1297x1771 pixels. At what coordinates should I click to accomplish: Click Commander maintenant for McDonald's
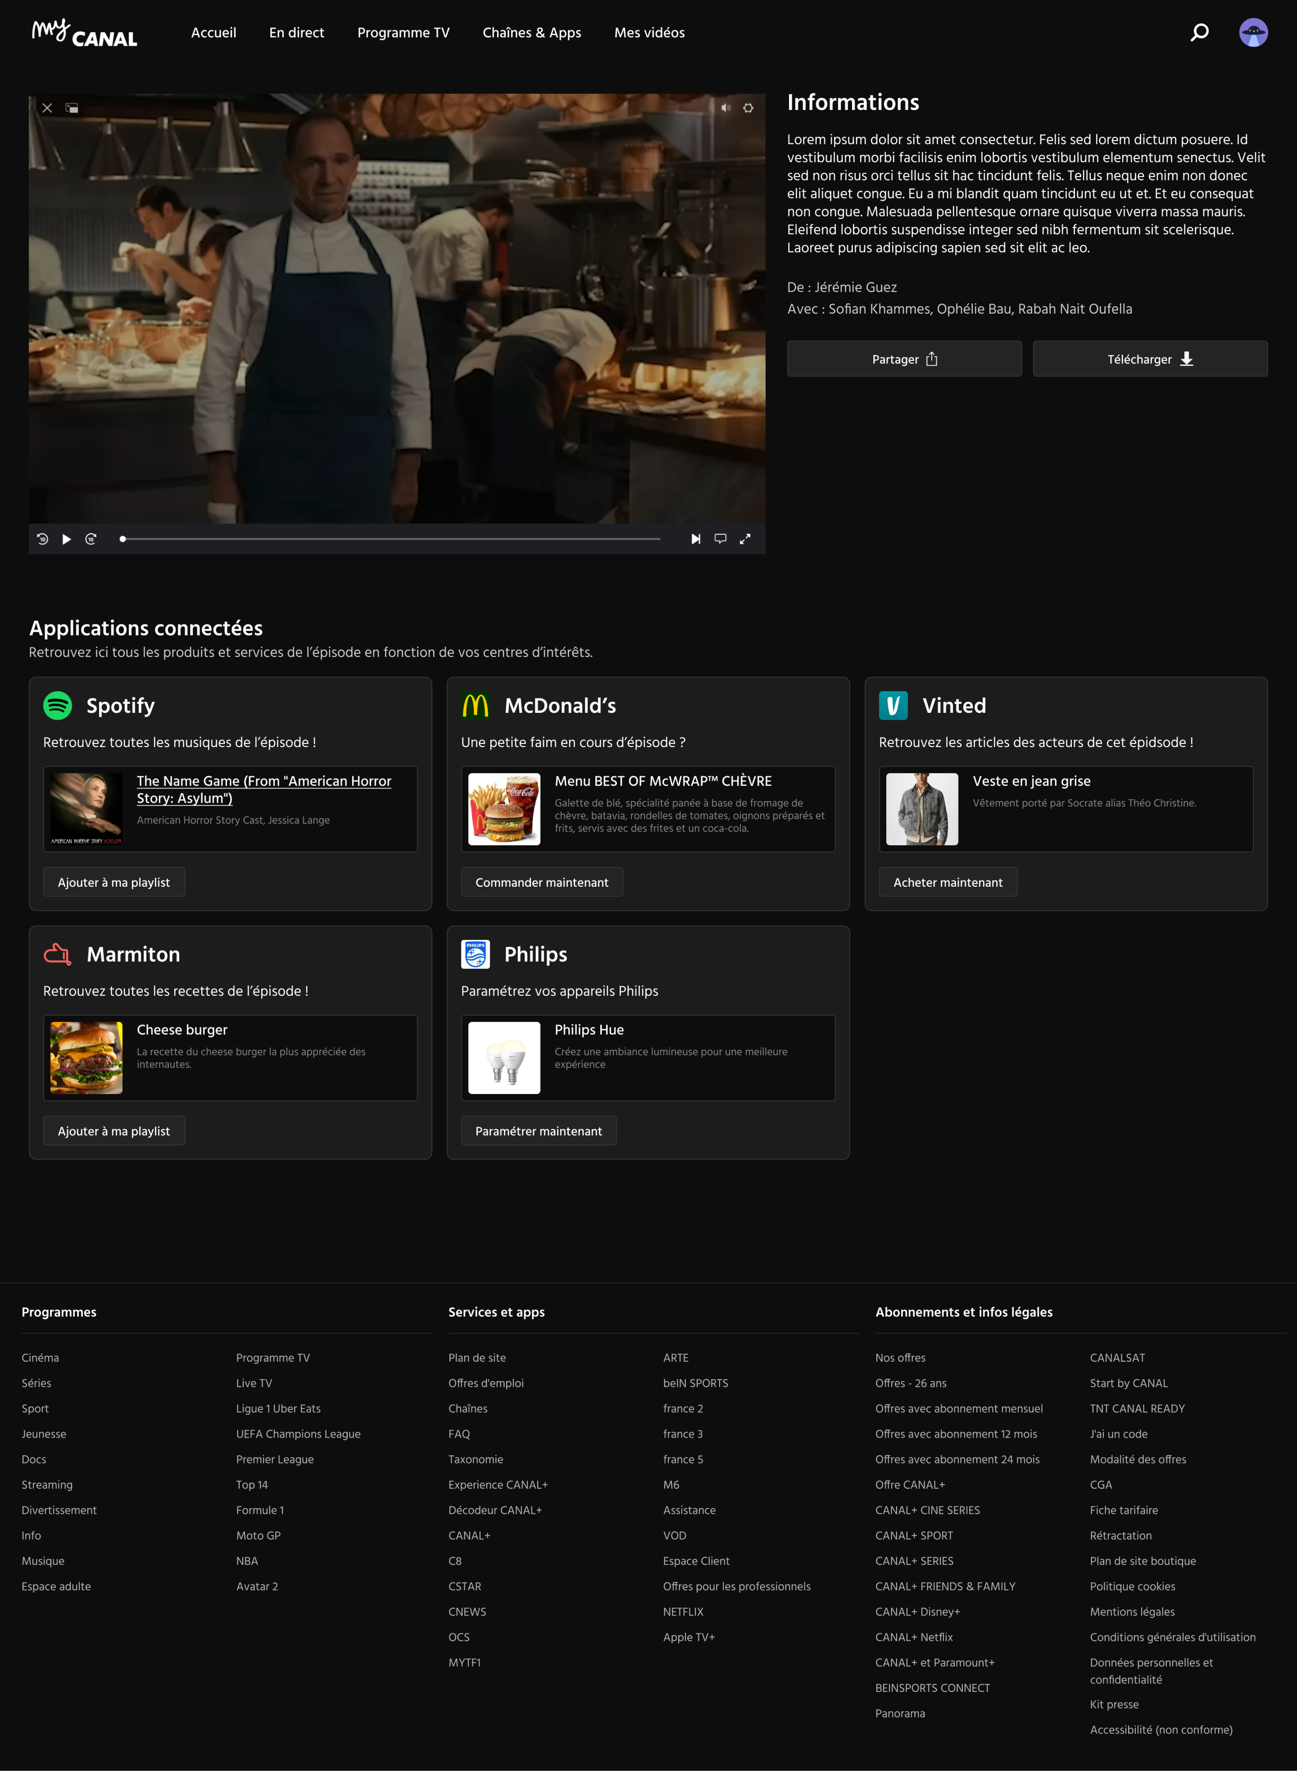click(542, 882)
